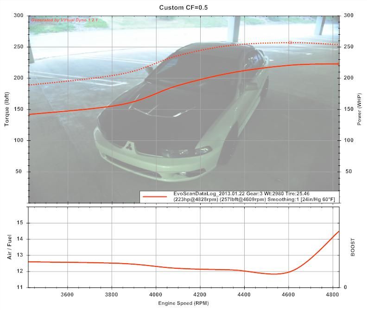
Task: Click the 4000 RPM axis tick label
Action: pyautogui.click(x=156, y=294)
